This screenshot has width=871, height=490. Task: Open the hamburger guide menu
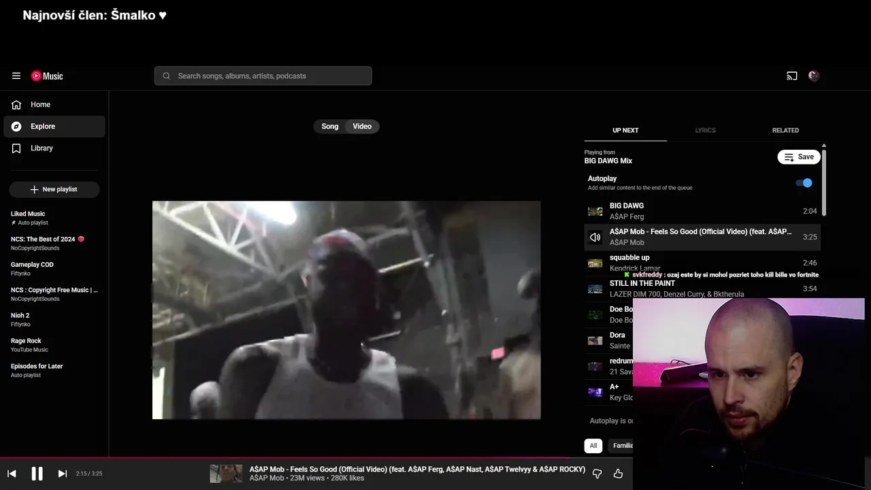pos(16,76)
